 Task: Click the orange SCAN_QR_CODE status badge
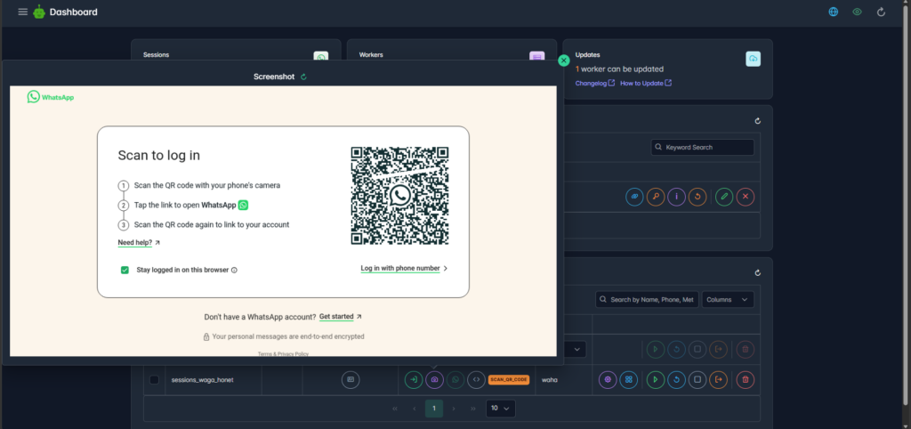click(508, 379)
